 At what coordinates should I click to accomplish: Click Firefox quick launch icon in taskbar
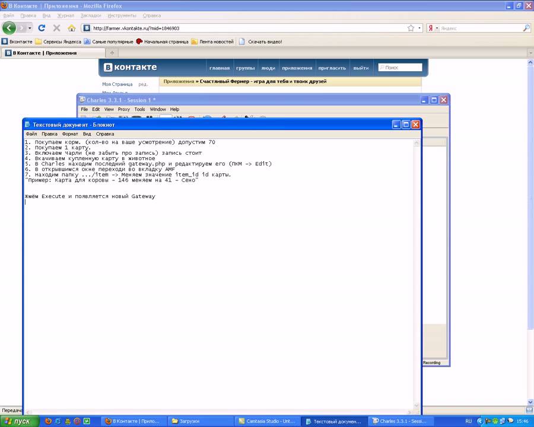point(47,421)
